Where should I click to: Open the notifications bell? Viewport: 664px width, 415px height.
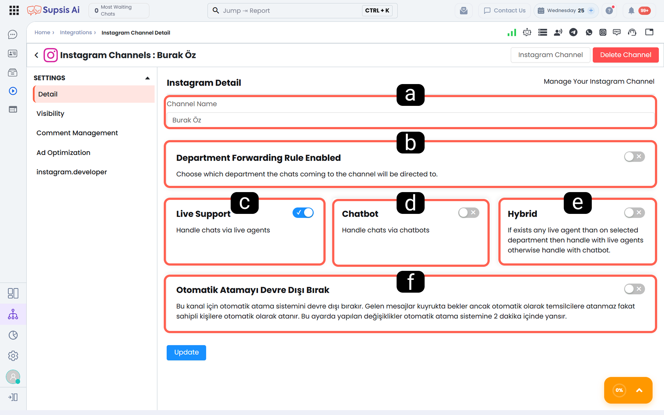point(631,11)
